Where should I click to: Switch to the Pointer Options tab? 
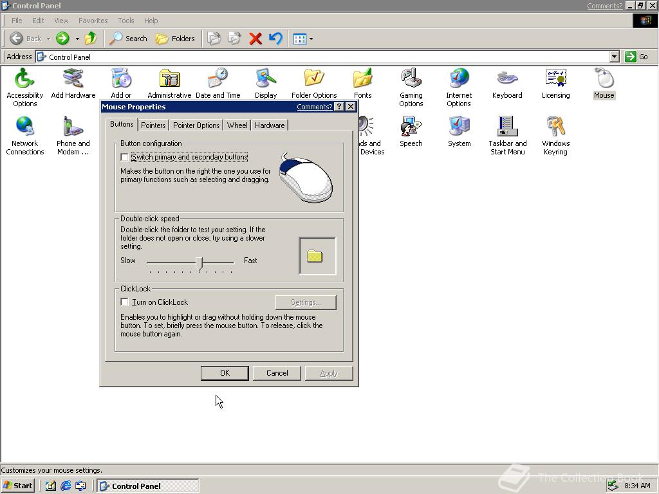coord(196,125)
